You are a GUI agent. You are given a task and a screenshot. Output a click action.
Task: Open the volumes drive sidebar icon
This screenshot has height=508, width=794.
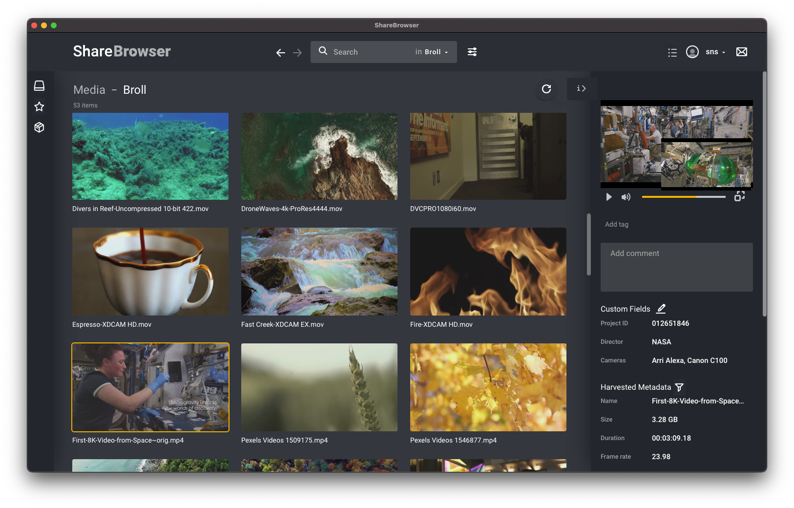pyautogui.click(x=40, y=86)
